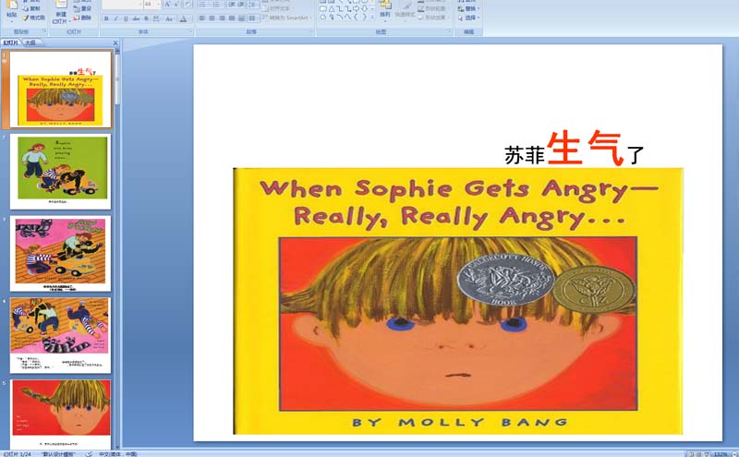Switch to the Outline (大纲) pane tab
Viewport: 739px width, 457px height.
(x=30, y=42)
